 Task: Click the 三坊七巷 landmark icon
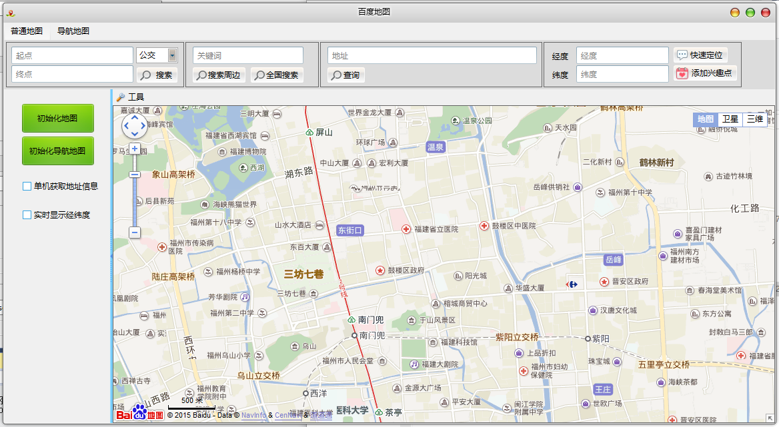(x=313, y=294)
